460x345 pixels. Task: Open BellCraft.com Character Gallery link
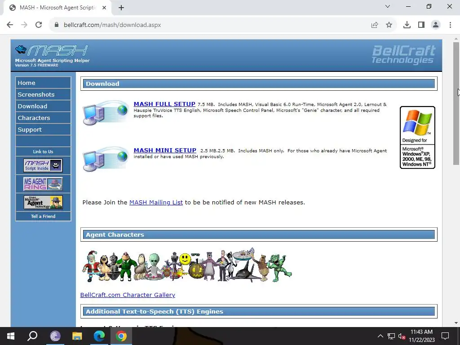128,295
